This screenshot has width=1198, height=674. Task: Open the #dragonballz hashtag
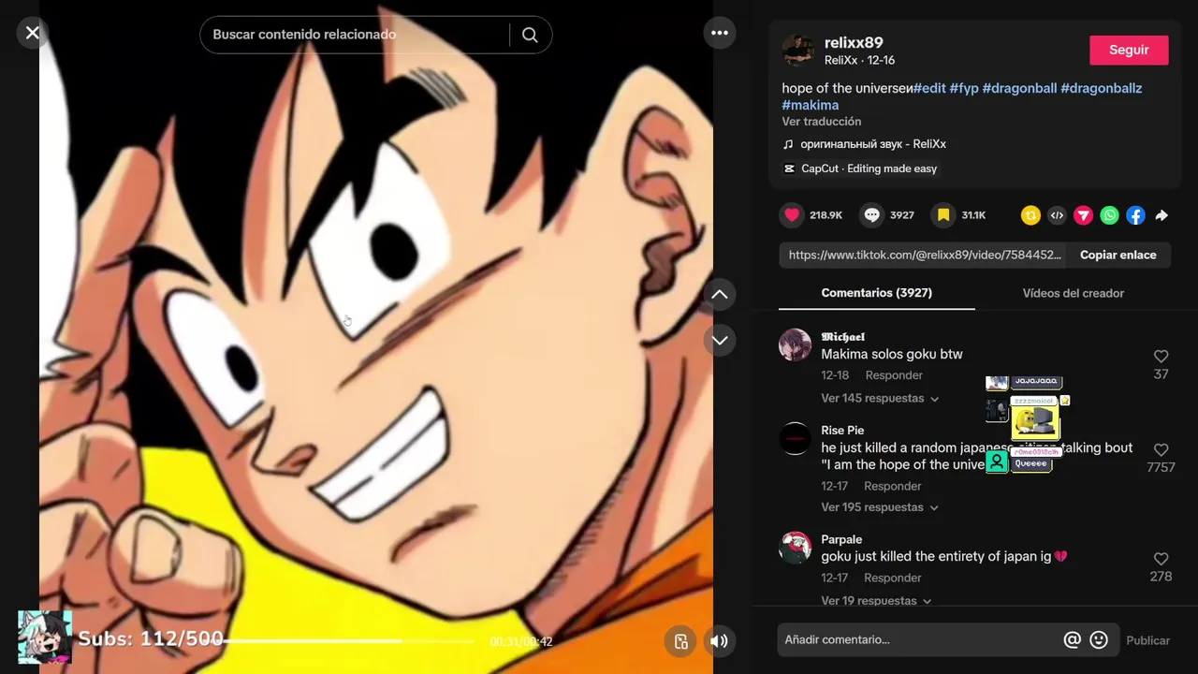(x=1101, y=88)
